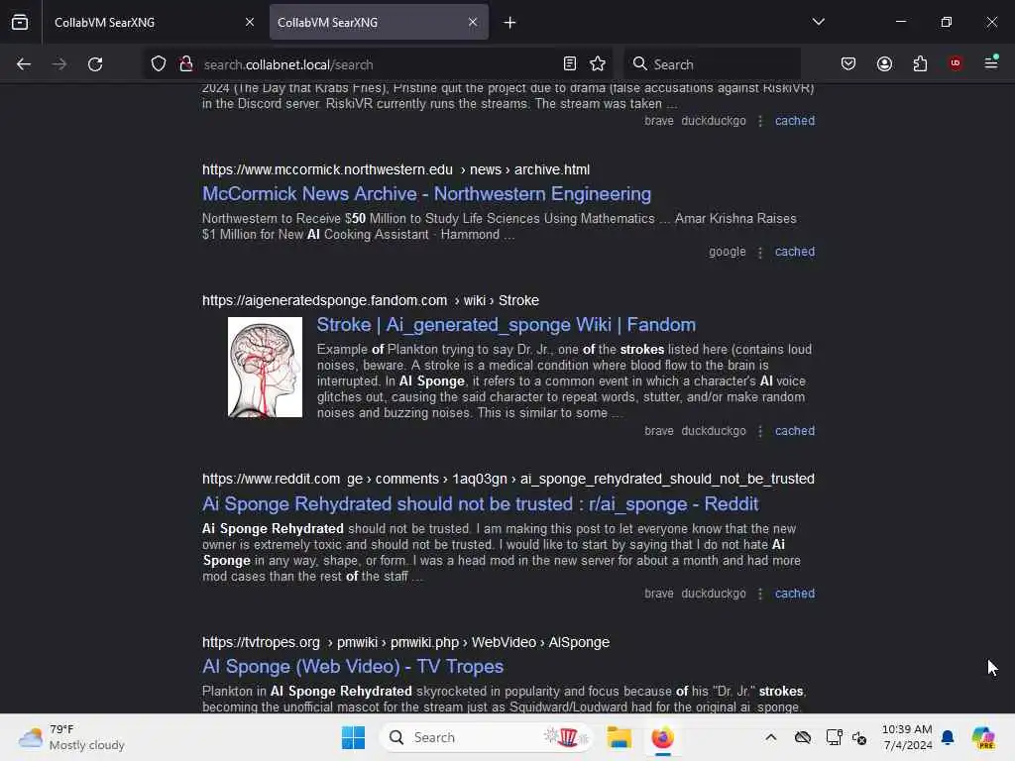The width and height of the screenshot is (1015, 761).
Task: Expand the list all tabs dropdown
Action: click(818, 22)
